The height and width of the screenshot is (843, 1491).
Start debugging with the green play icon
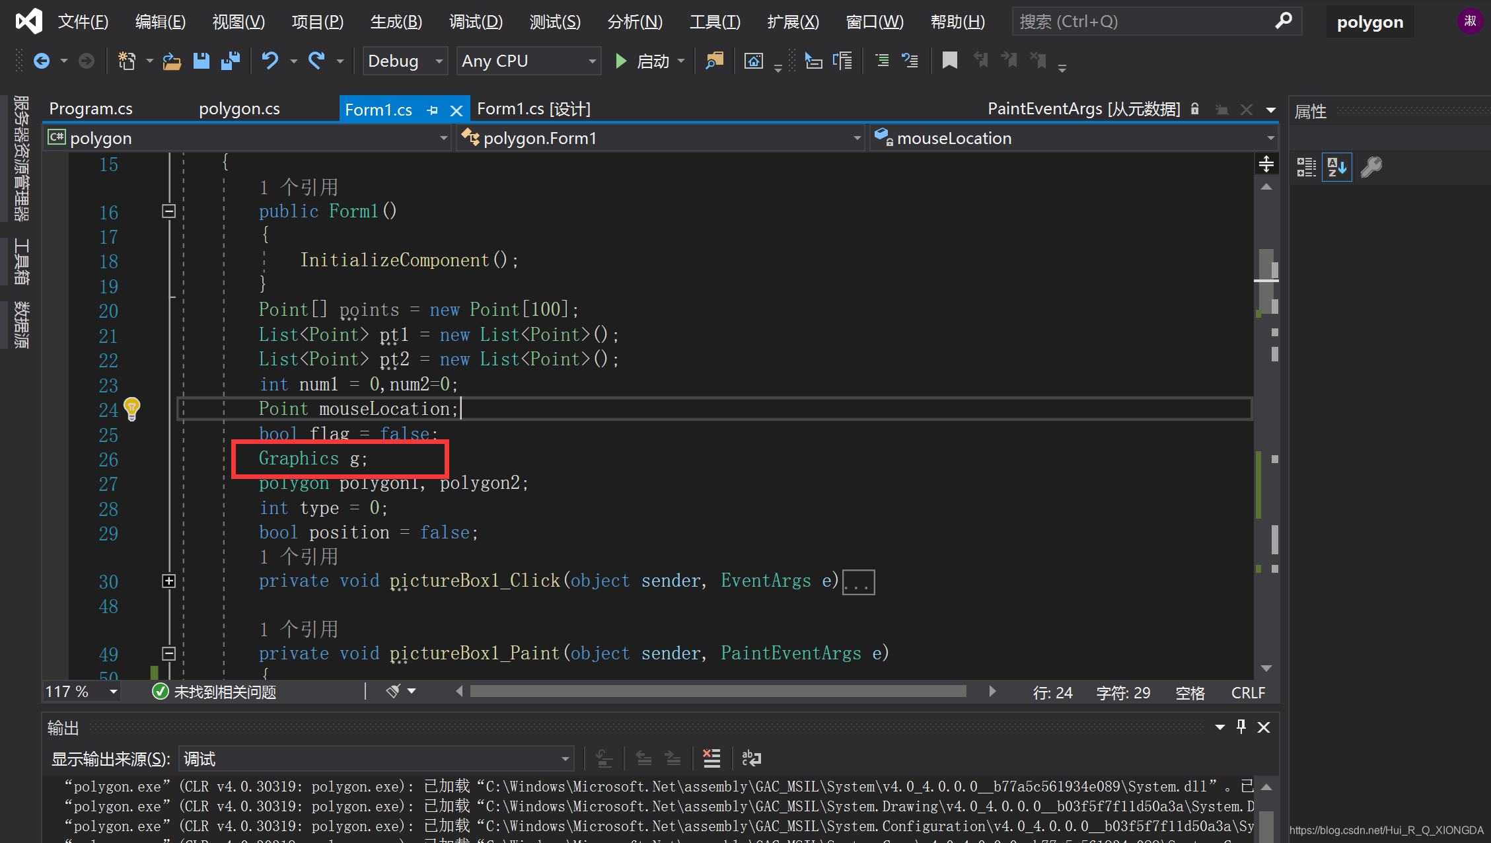tap(620, 61)
